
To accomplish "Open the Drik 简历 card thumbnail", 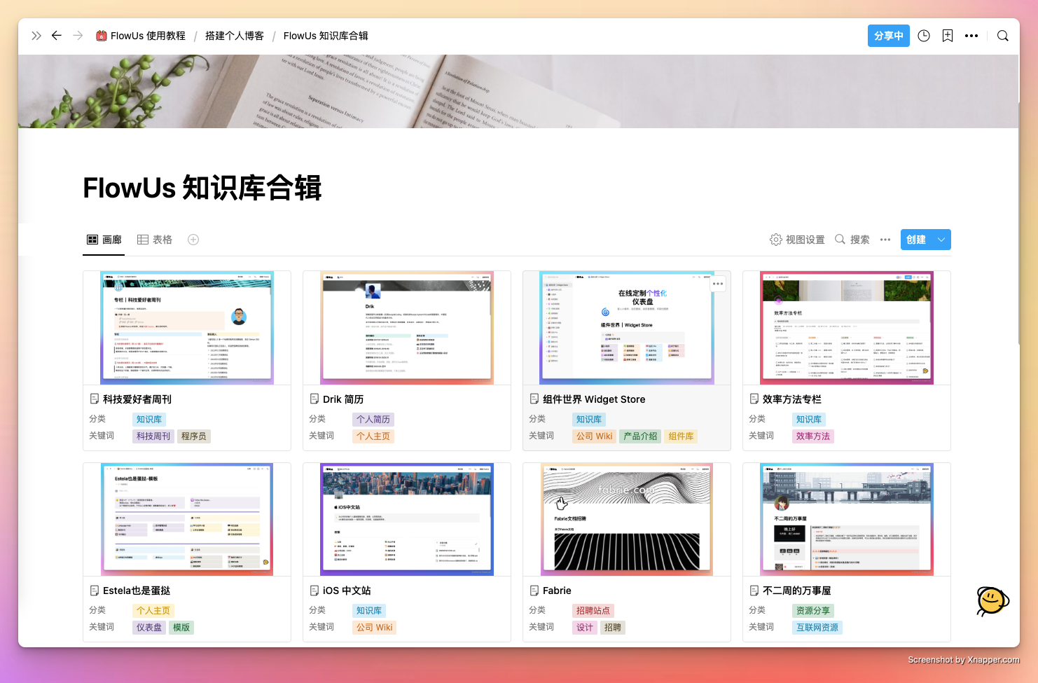I will 406,327.
